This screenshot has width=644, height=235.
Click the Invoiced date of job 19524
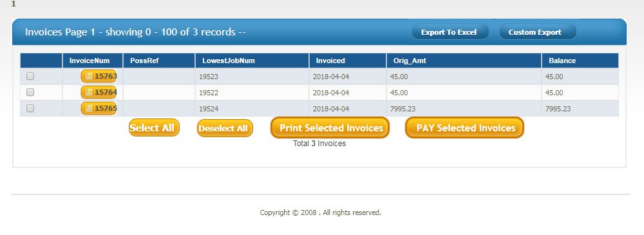tap(331, 109)
